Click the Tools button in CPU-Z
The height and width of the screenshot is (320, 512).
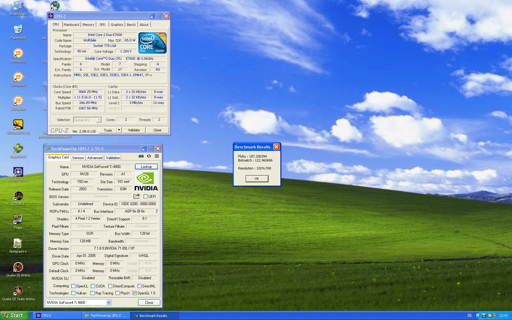pos(108,130)
